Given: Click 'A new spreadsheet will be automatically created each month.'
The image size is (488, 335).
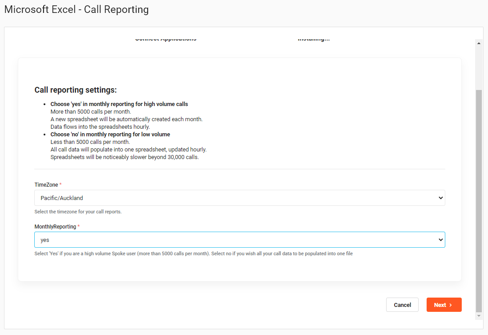Looking at the screenshot, I should (x=127, y=119).
